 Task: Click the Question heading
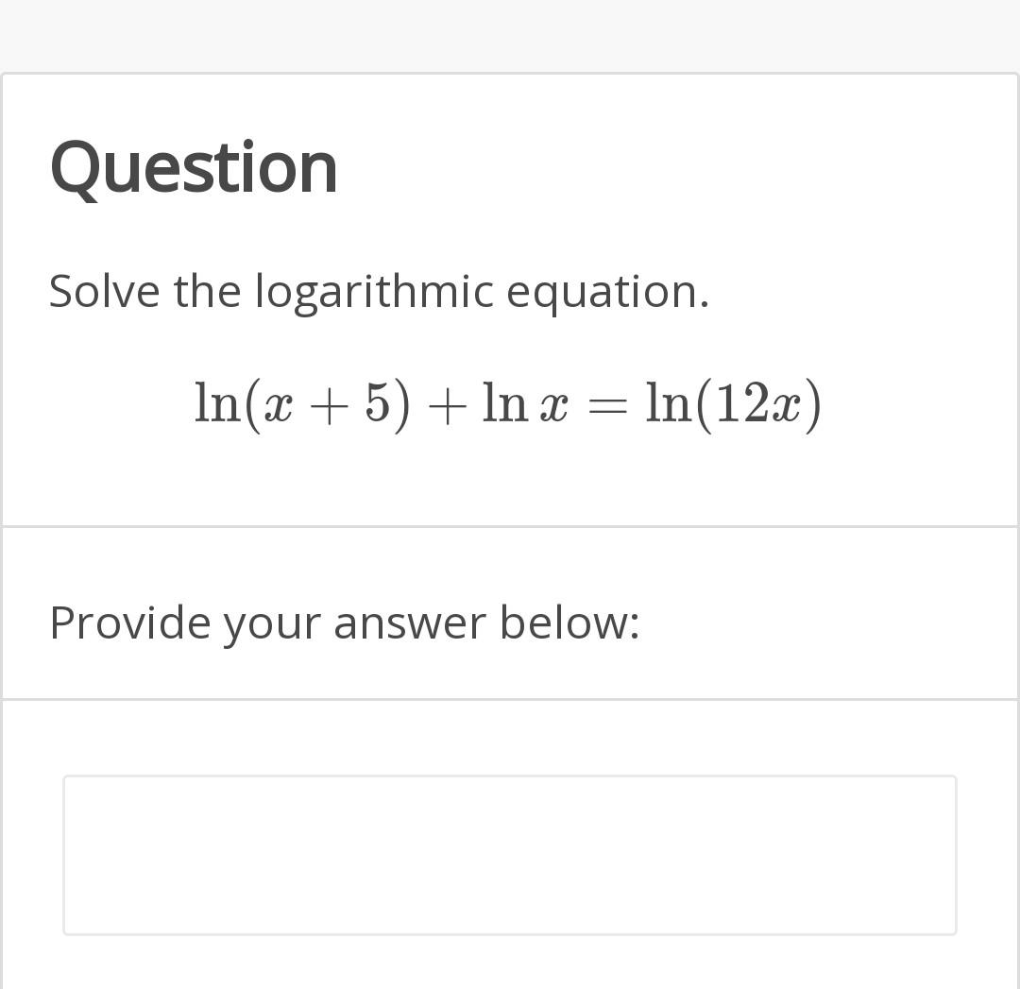pos(194,167)
